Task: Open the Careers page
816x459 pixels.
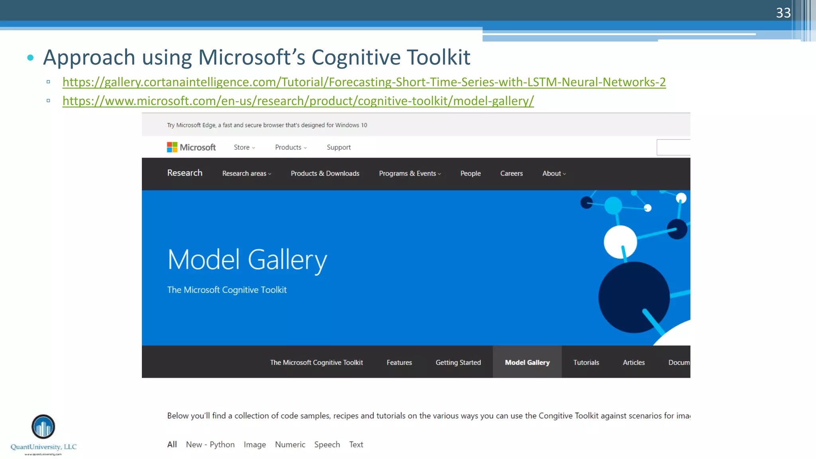Action: click(512, 173)
